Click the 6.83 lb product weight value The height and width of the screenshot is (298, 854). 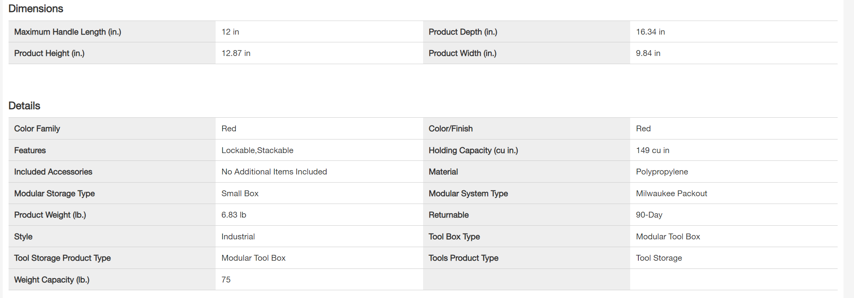(234, 215)
